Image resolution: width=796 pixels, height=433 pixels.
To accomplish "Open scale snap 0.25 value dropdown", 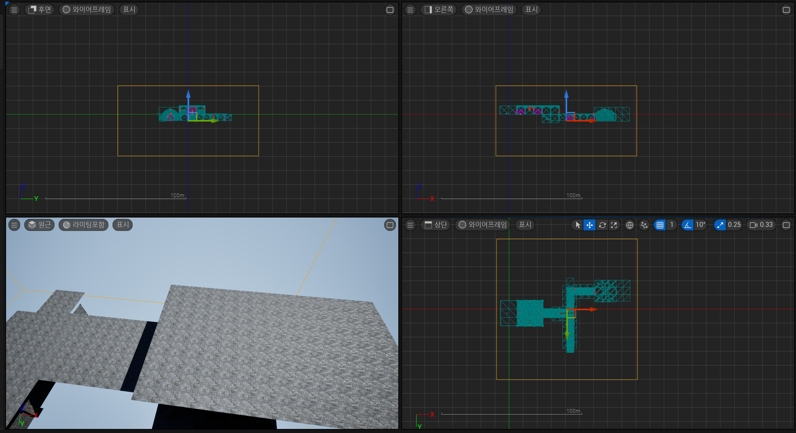I will click(x=734, y=225).
